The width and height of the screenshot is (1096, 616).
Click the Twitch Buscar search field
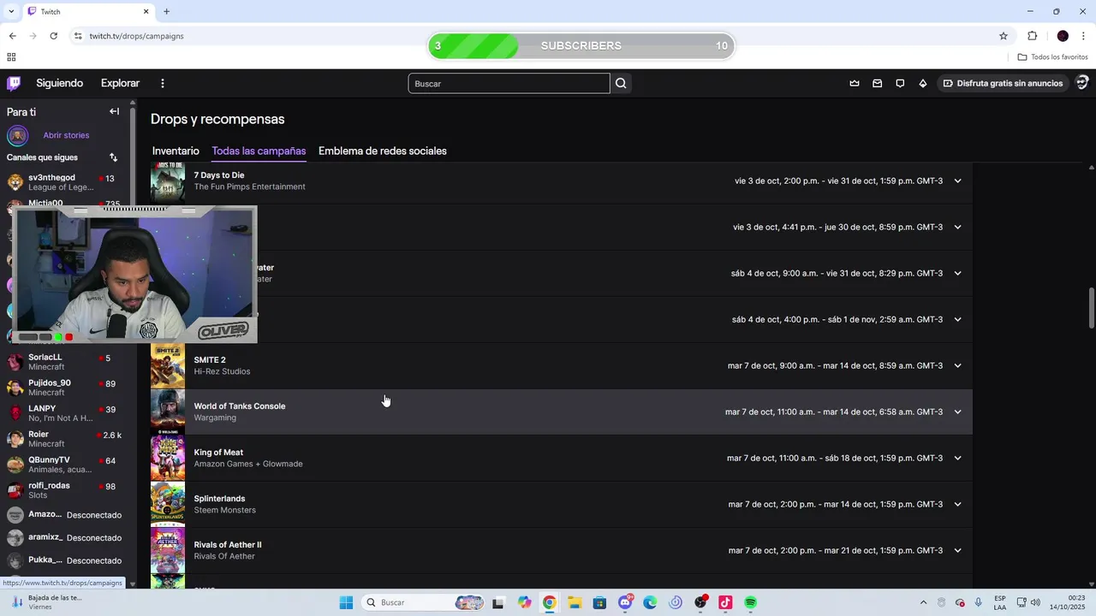(x=509, y=83)
